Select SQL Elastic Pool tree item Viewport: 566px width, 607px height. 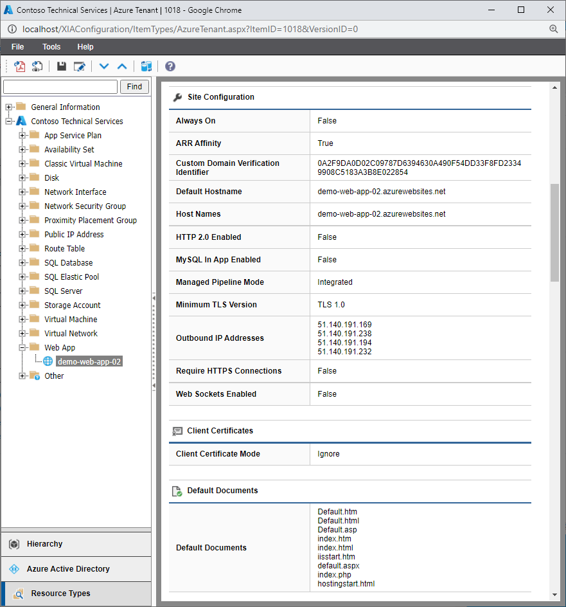71,276
